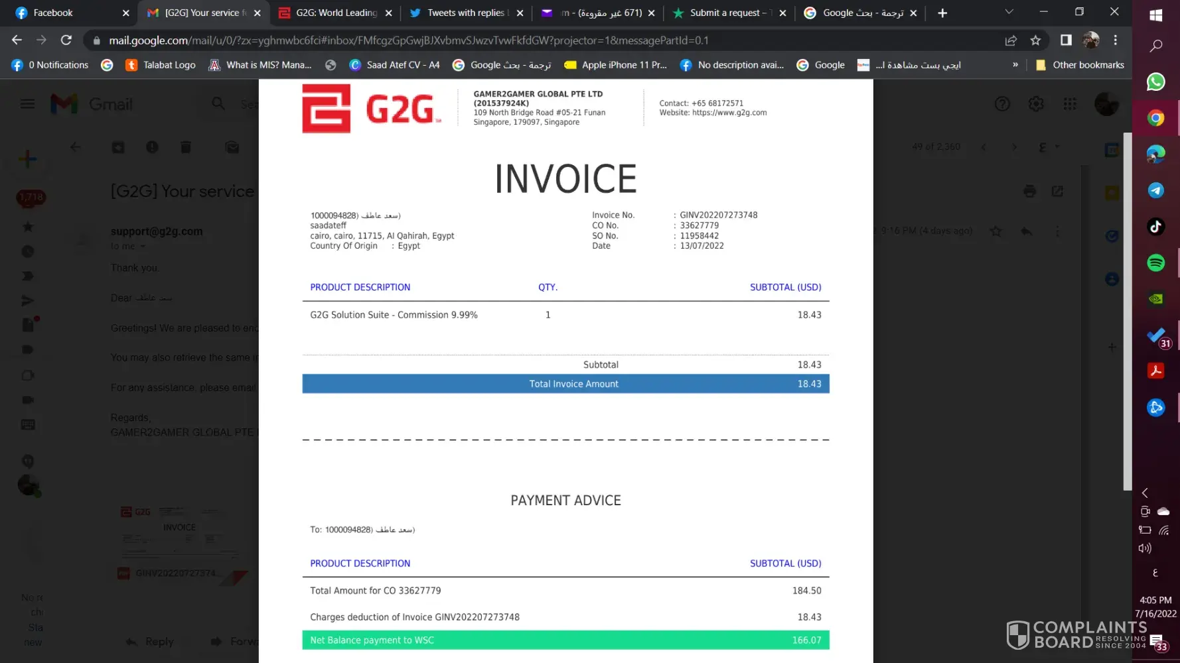Launch Telegram from the taskbar
The width and height of the screenshot is (1180, 663).
coord(1155,190)
